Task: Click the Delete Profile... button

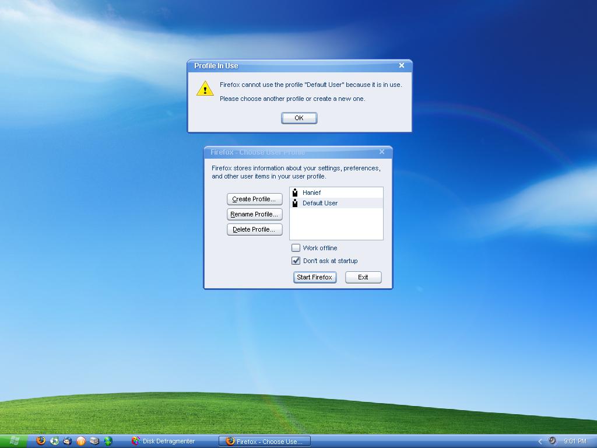Action: (254, 229)
